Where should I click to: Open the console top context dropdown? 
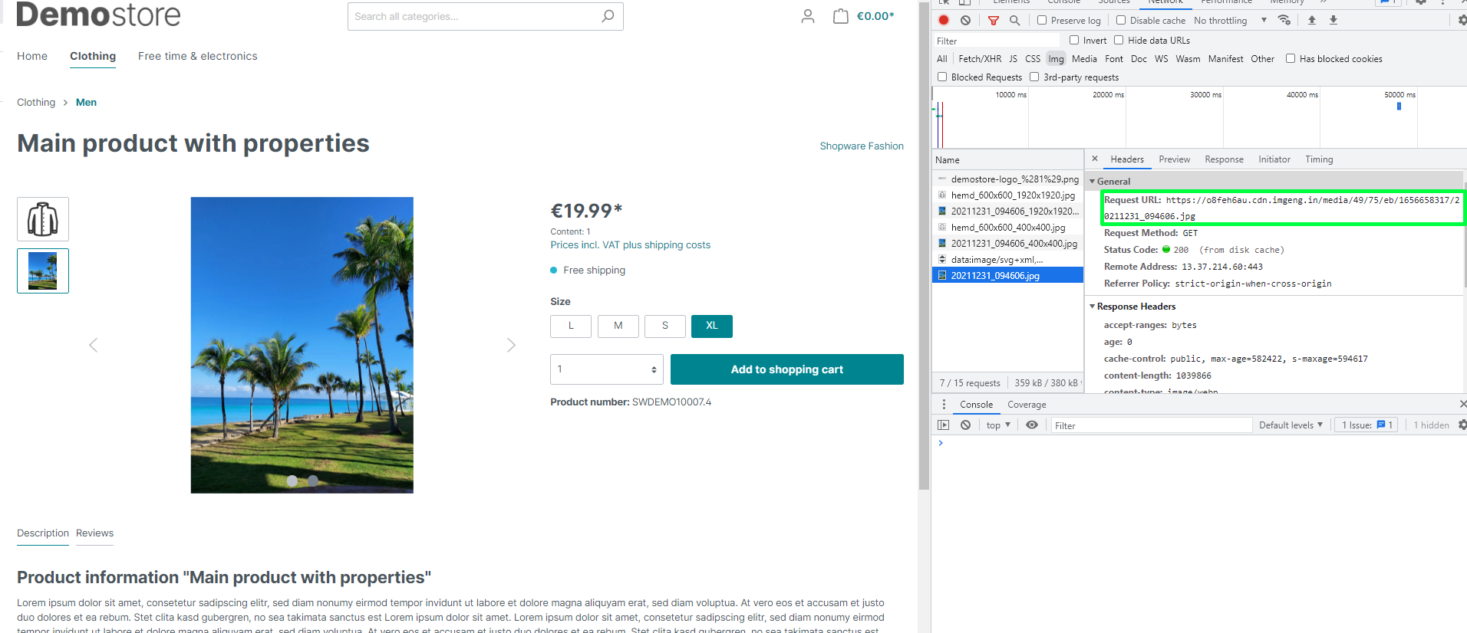pos(998,425)
